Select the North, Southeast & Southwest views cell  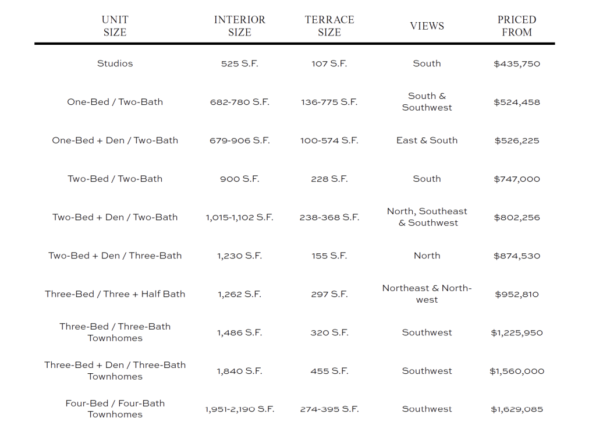[427, 217]
